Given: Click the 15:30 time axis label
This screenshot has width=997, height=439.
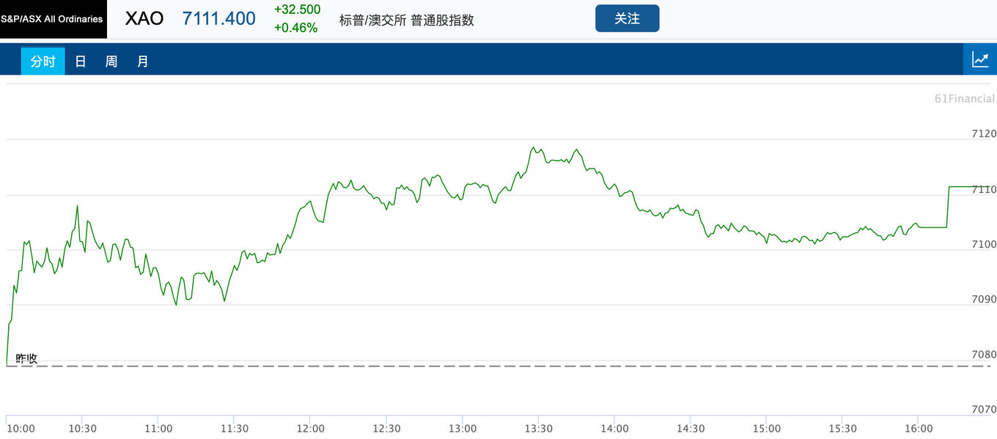Looking at the screenshot, I should coord(842,429).
